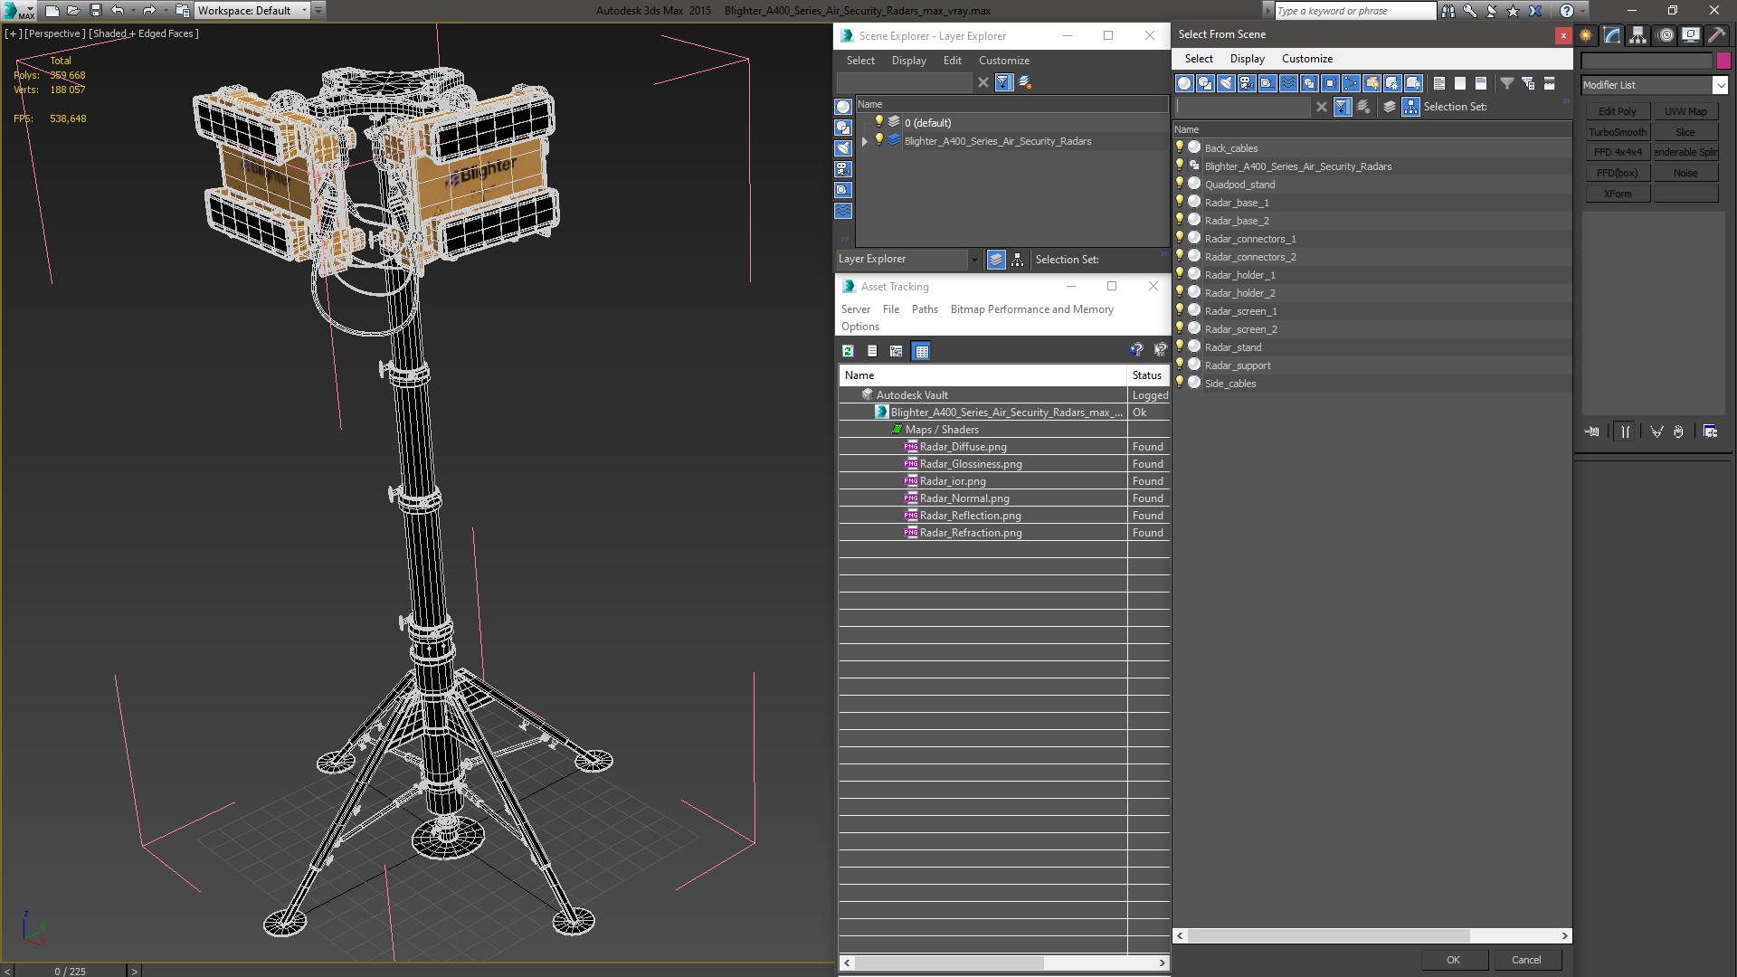Expand Blighter_A400_Series_Air_Security_Radars layer
This screenshot has width=1737, height=977.
865,141
